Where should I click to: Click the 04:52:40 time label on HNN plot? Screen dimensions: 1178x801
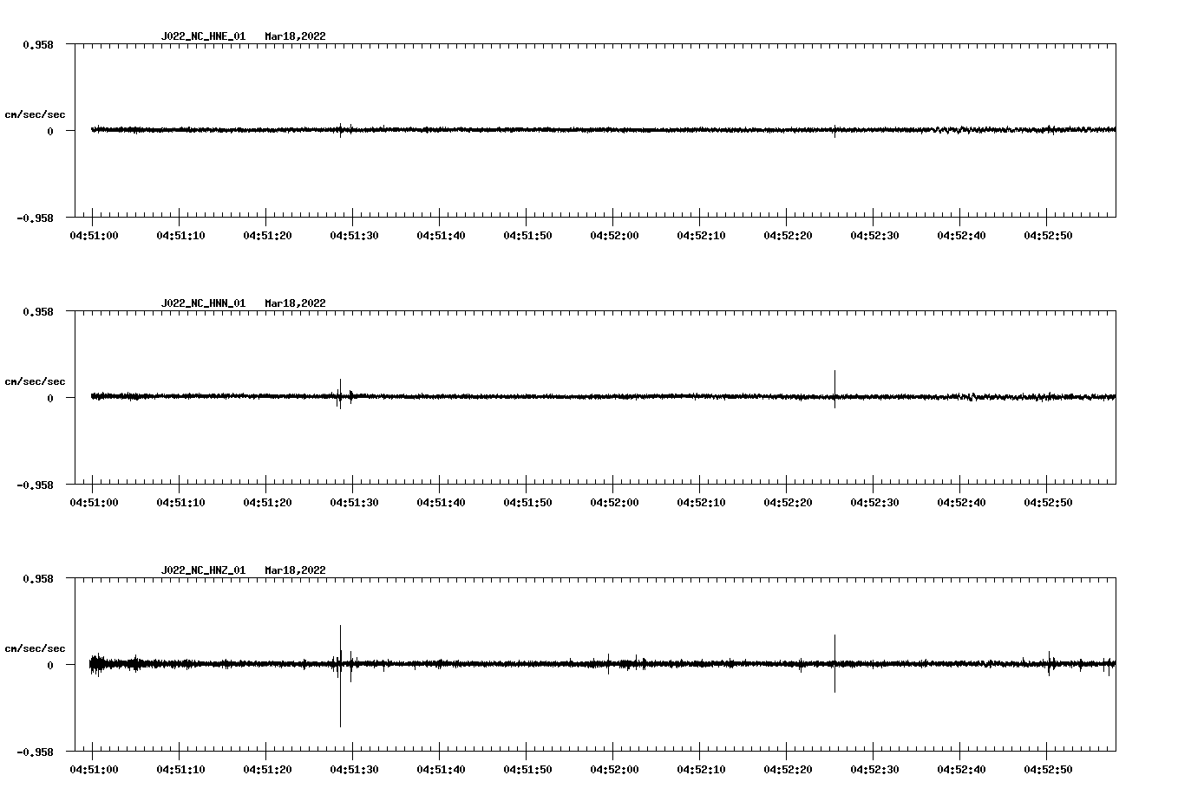point(961,503)
